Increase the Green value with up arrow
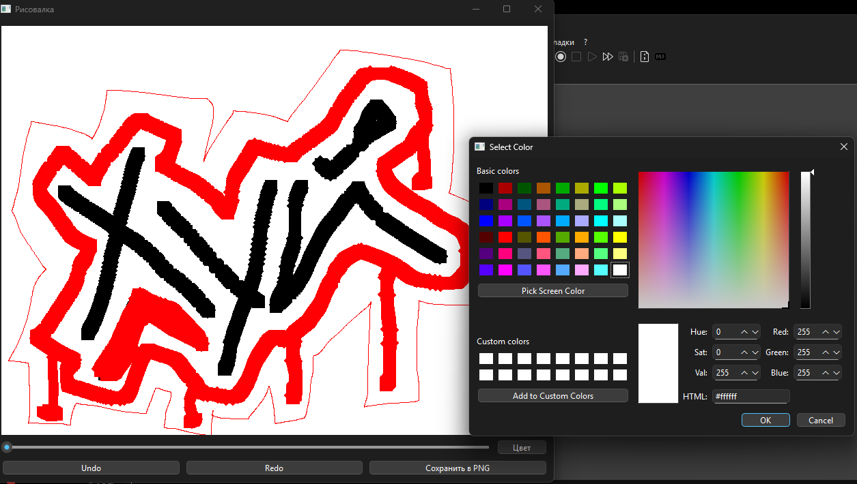Image resolution: width=857 pixels, height=484 pixels. coord(826,352)
